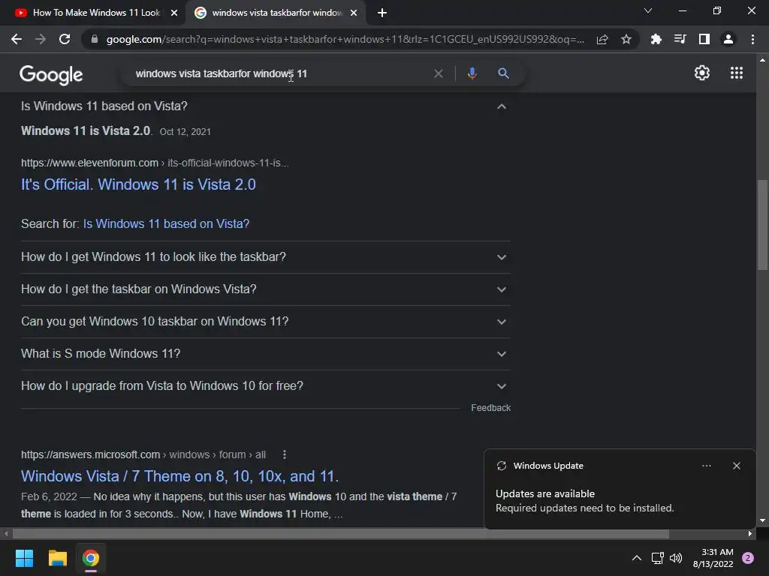This screenshot has width=769, height=576.
Task: Click the magnifier search button
Action: coord(503,73)
